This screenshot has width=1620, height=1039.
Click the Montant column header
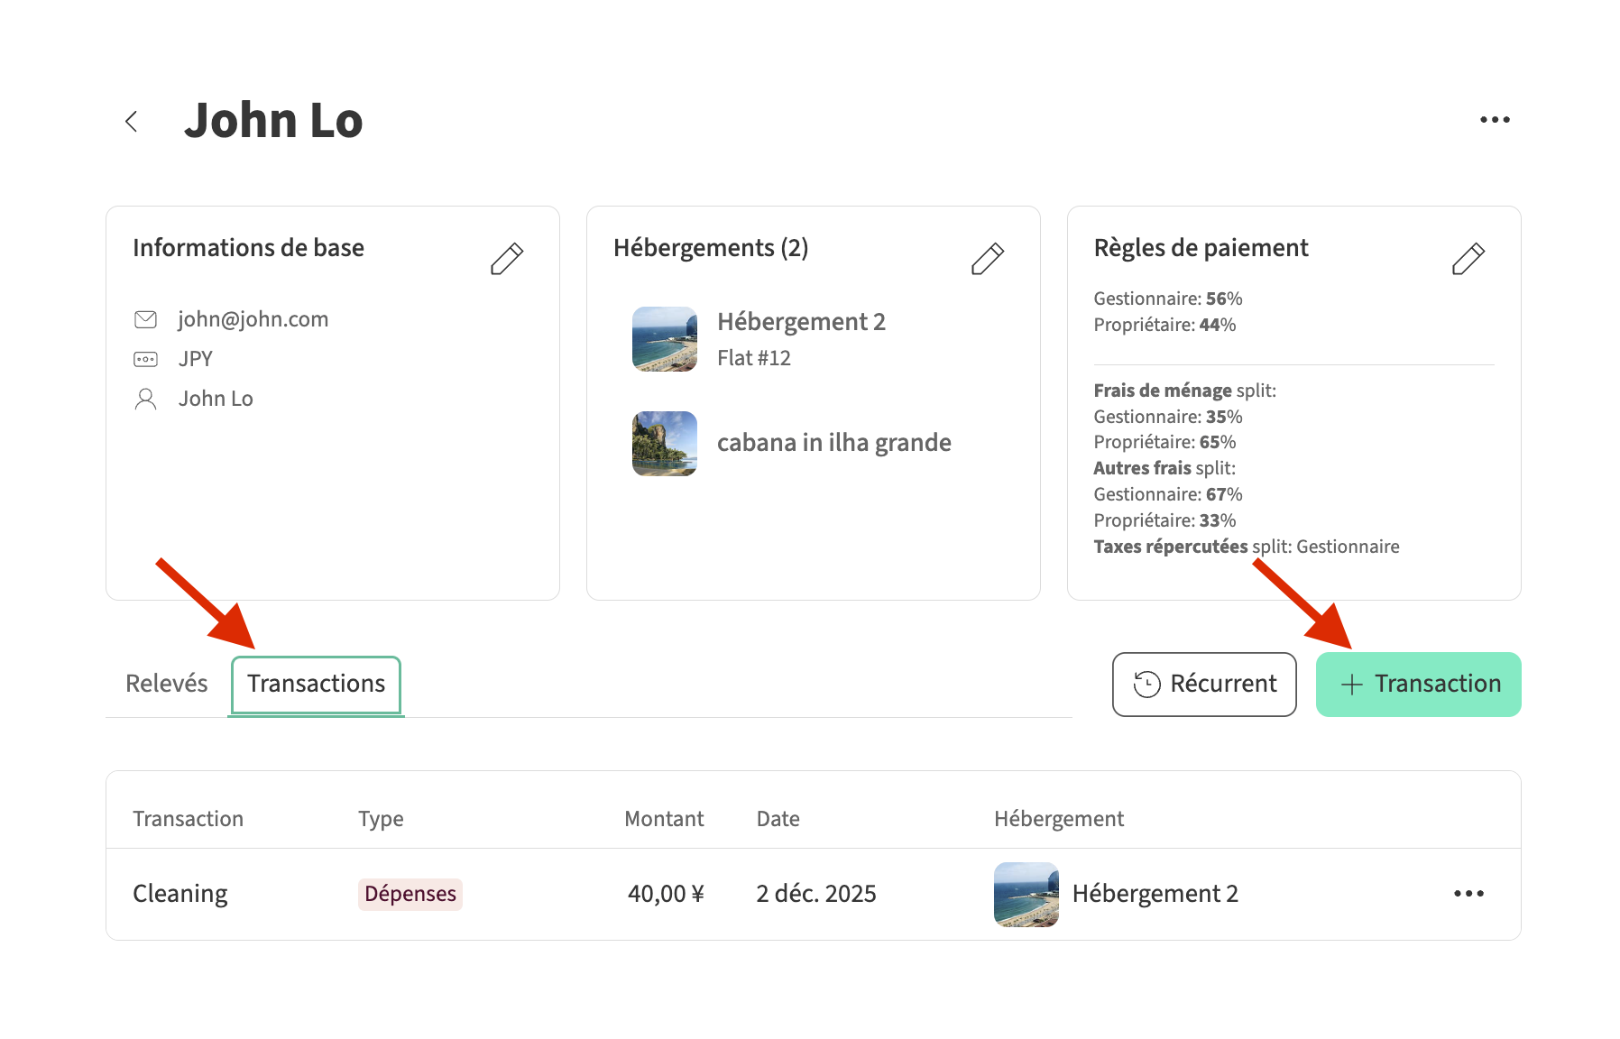[x=664, y=819]
